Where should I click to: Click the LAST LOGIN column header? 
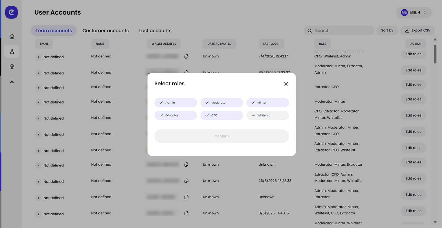pos(271,44)
